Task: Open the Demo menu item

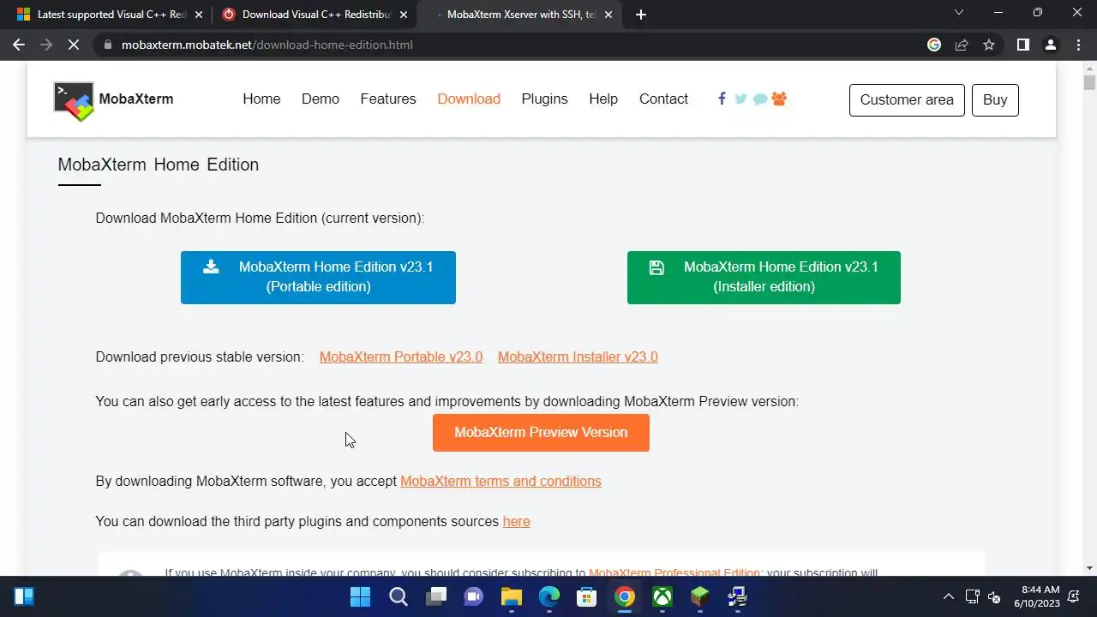Action: (321, 99)
